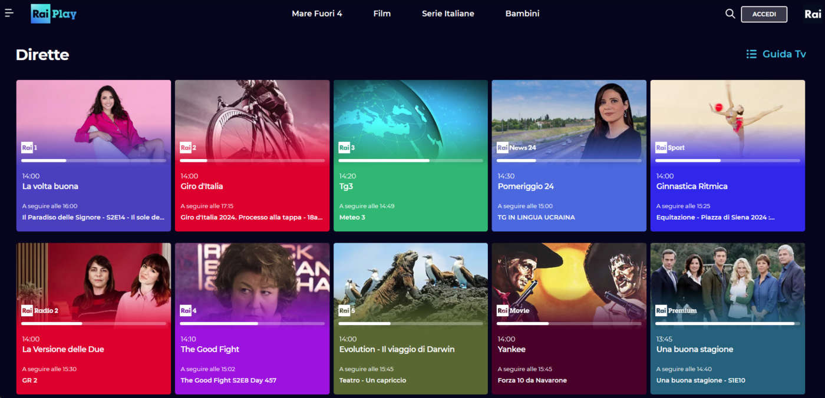The height and width of the screenshot is (398, 825).
Task: Click the Rai 5 channel logo
Action: pyautogui.click(x=346, y=311)
